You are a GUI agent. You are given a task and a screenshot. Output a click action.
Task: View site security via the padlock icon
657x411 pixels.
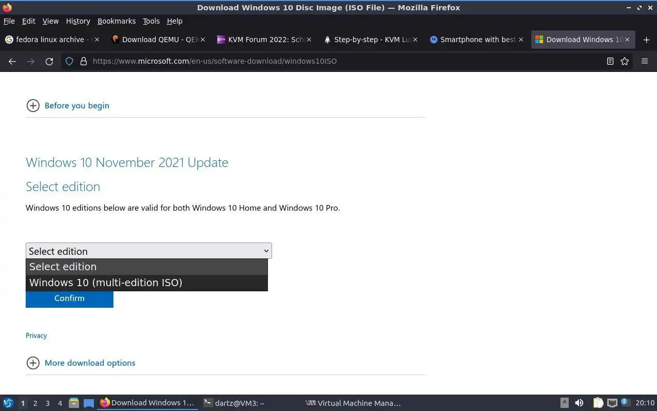pos(84,61)
